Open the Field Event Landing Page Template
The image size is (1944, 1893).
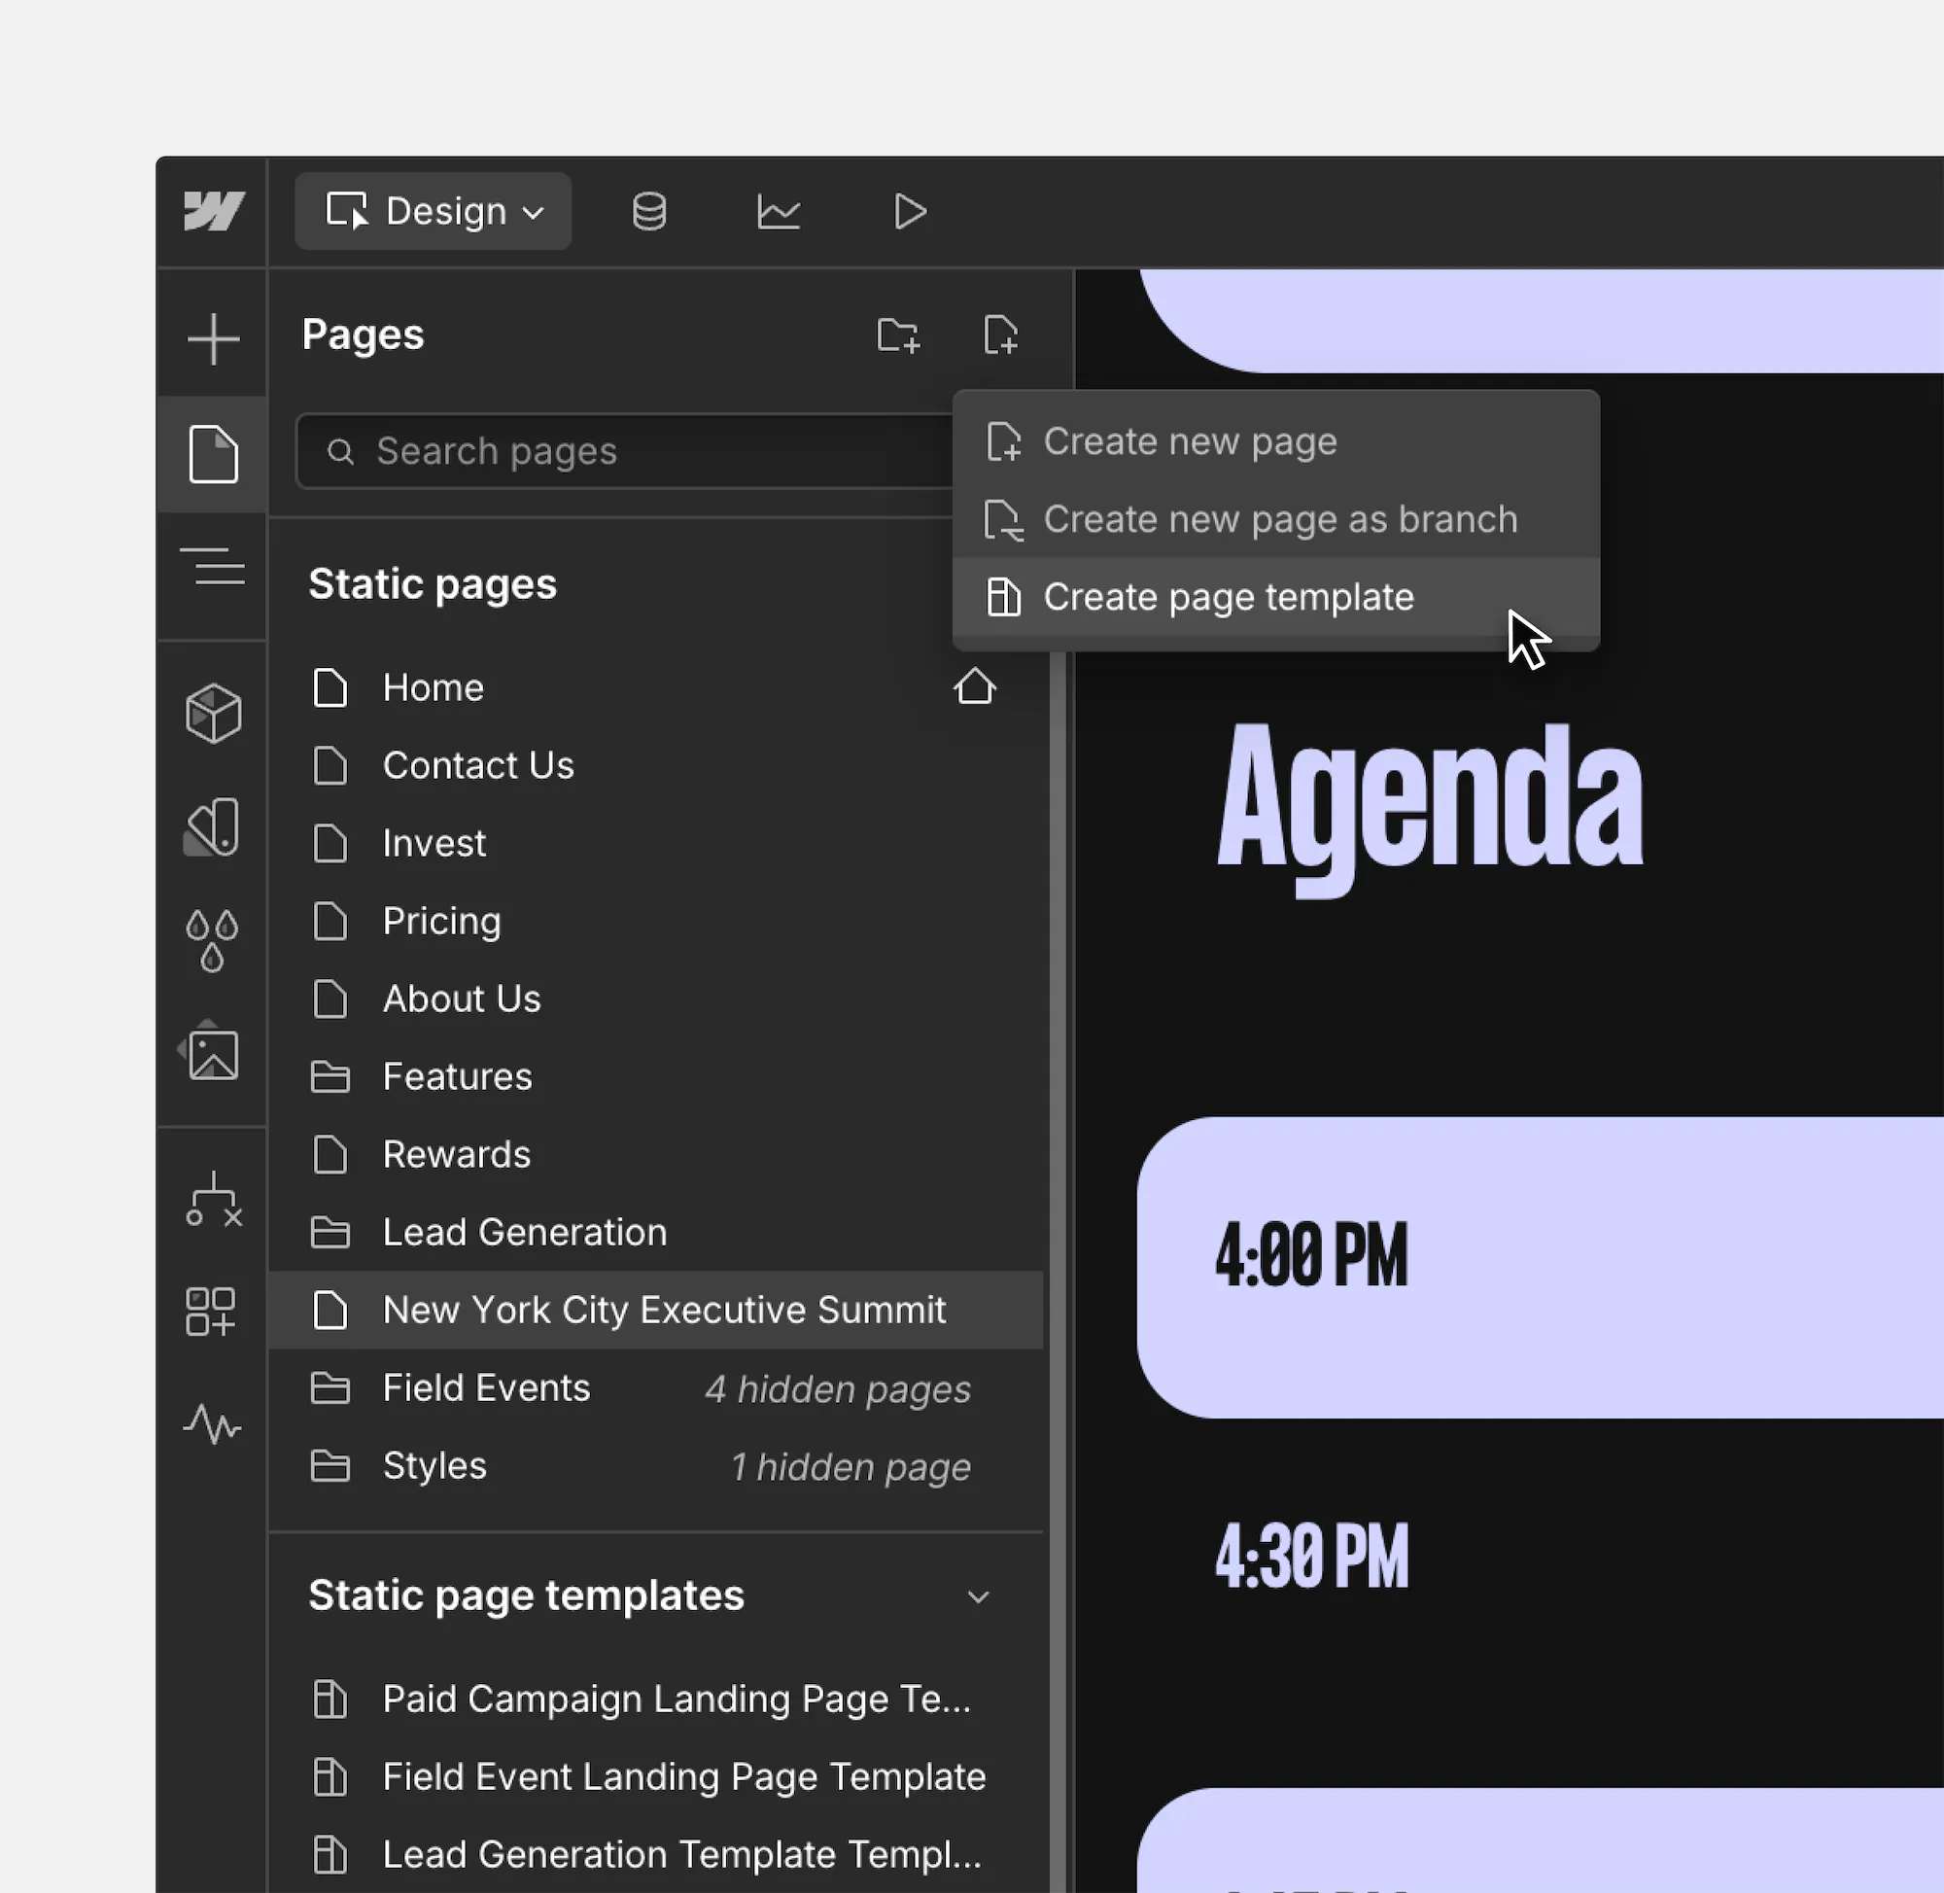[682, 1776]
